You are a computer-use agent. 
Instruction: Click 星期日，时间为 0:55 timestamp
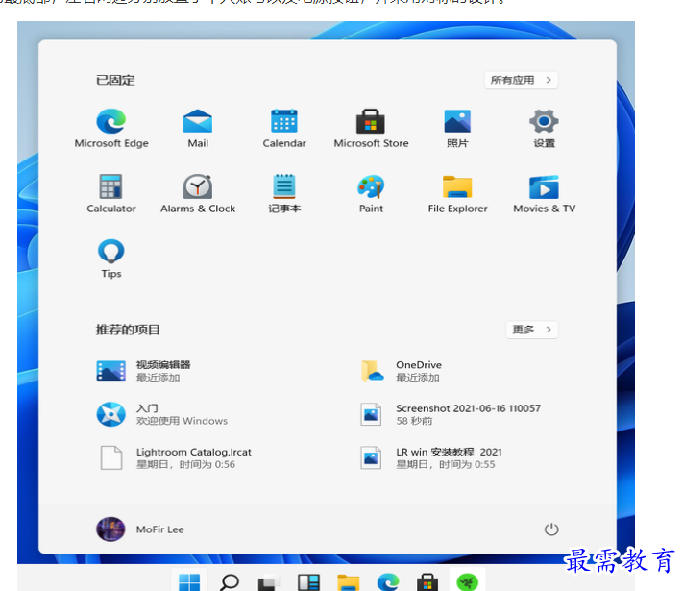[445, 464]
